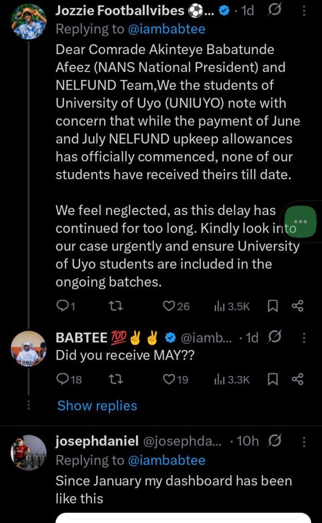View 3.3K views analytics on BABTEE's reply
322x523 pixels.
(x=232, y=379)
